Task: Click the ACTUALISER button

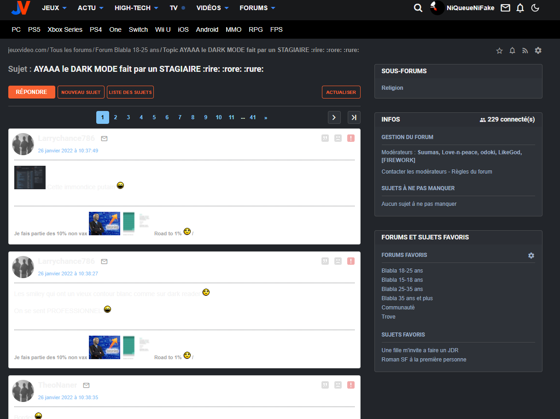Action: (x=341, y=92)
